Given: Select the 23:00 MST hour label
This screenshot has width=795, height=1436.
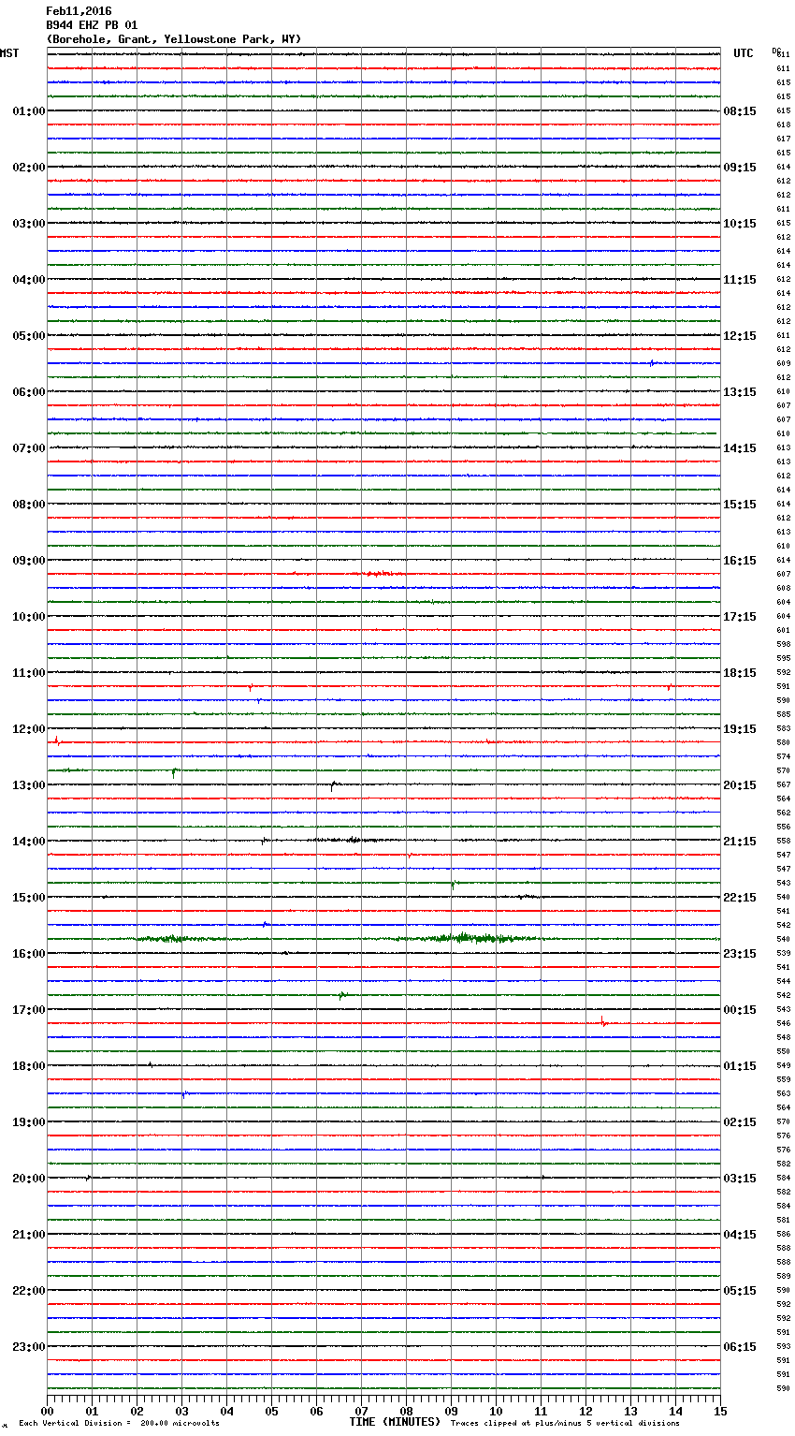Looking at the screenshot, I should [x=28, y=1347].
